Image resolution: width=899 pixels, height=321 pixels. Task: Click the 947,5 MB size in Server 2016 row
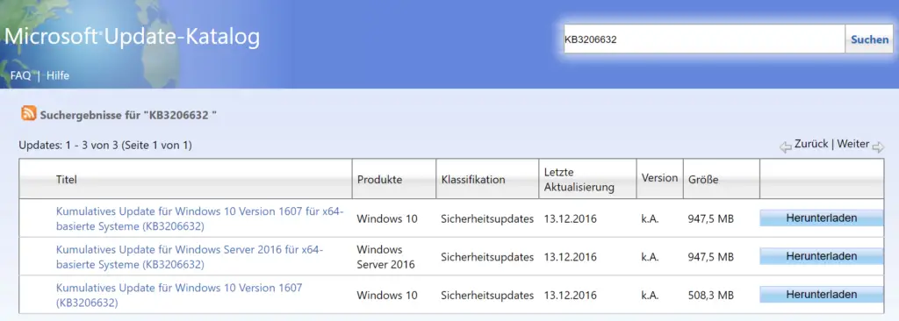click(710, 257)
